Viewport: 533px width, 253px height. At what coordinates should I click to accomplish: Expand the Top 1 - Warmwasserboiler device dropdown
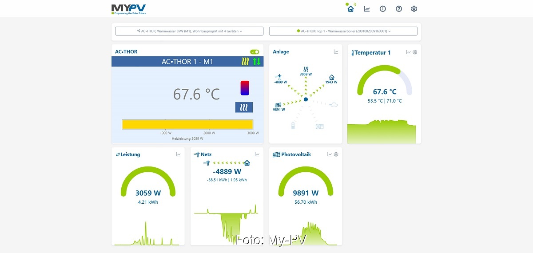pyautogui.click(x=343, y=31)
